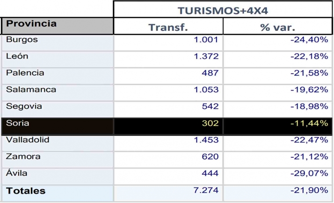This screenshot has width=334, height=203.
Task: Click the TURISMOS+4X4 header cell
Action: pos(222,10)
